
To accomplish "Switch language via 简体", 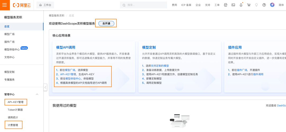I will click(x=281, y=5).
